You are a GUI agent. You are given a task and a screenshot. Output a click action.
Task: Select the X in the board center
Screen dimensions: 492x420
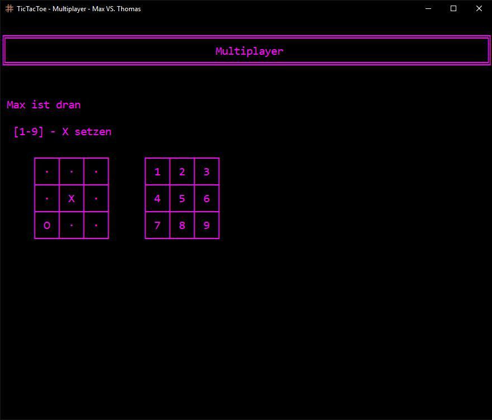[71, 198]
